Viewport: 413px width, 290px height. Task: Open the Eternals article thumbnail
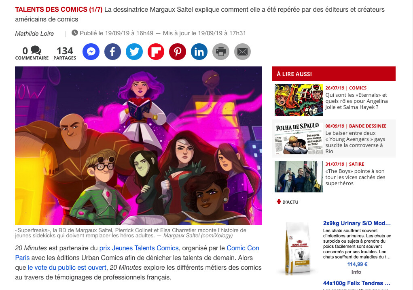click(x=299, y=100)
